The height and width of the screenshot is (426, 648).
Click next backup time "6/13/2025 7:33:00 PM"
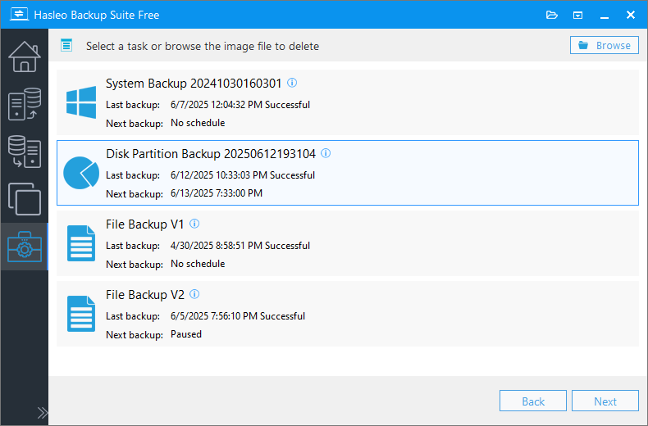[217, 193]
